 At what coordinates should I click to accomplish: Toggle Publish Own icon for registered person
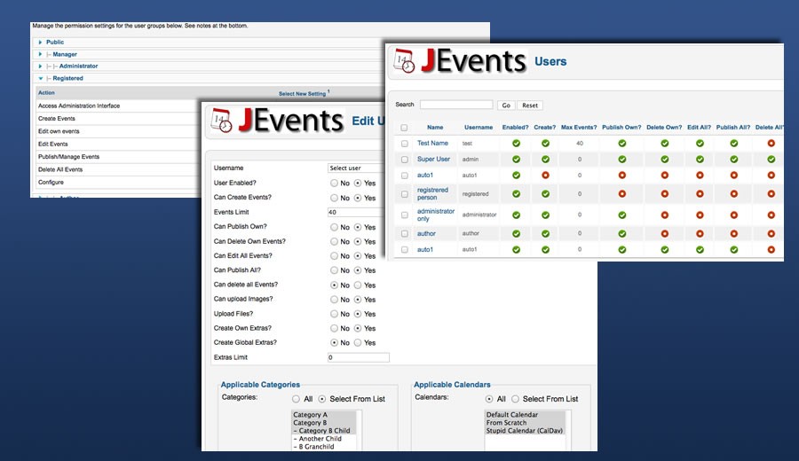[x=623, y=193]
